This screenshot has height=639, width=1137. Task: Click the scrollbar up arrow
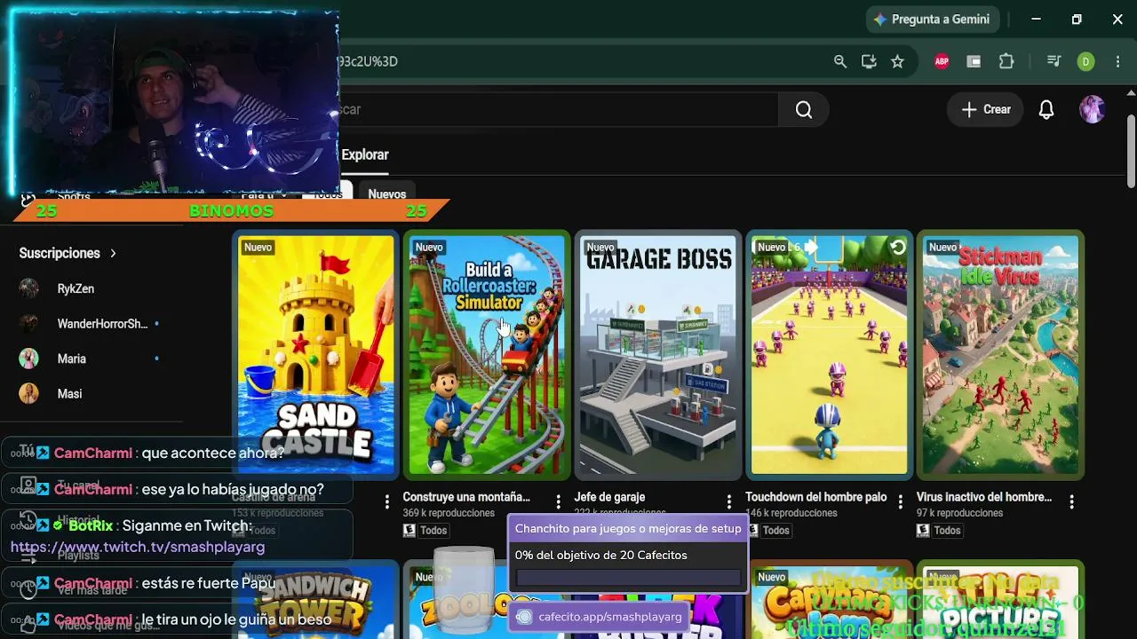click(x=1131, y=91)
